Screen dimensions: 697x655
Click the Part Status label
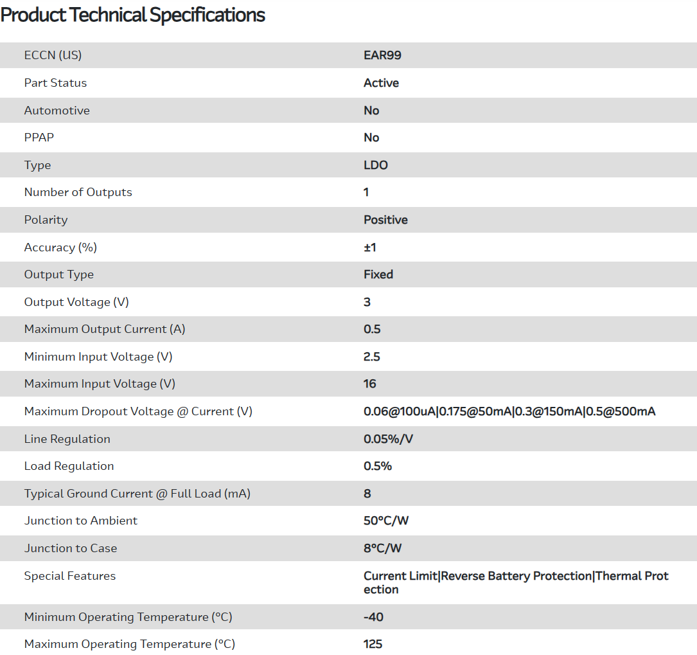point(55,83)
